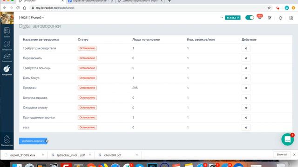Open the clientBill.pdf download
Screen dimensions: 298x167
(x=113, y=155)
